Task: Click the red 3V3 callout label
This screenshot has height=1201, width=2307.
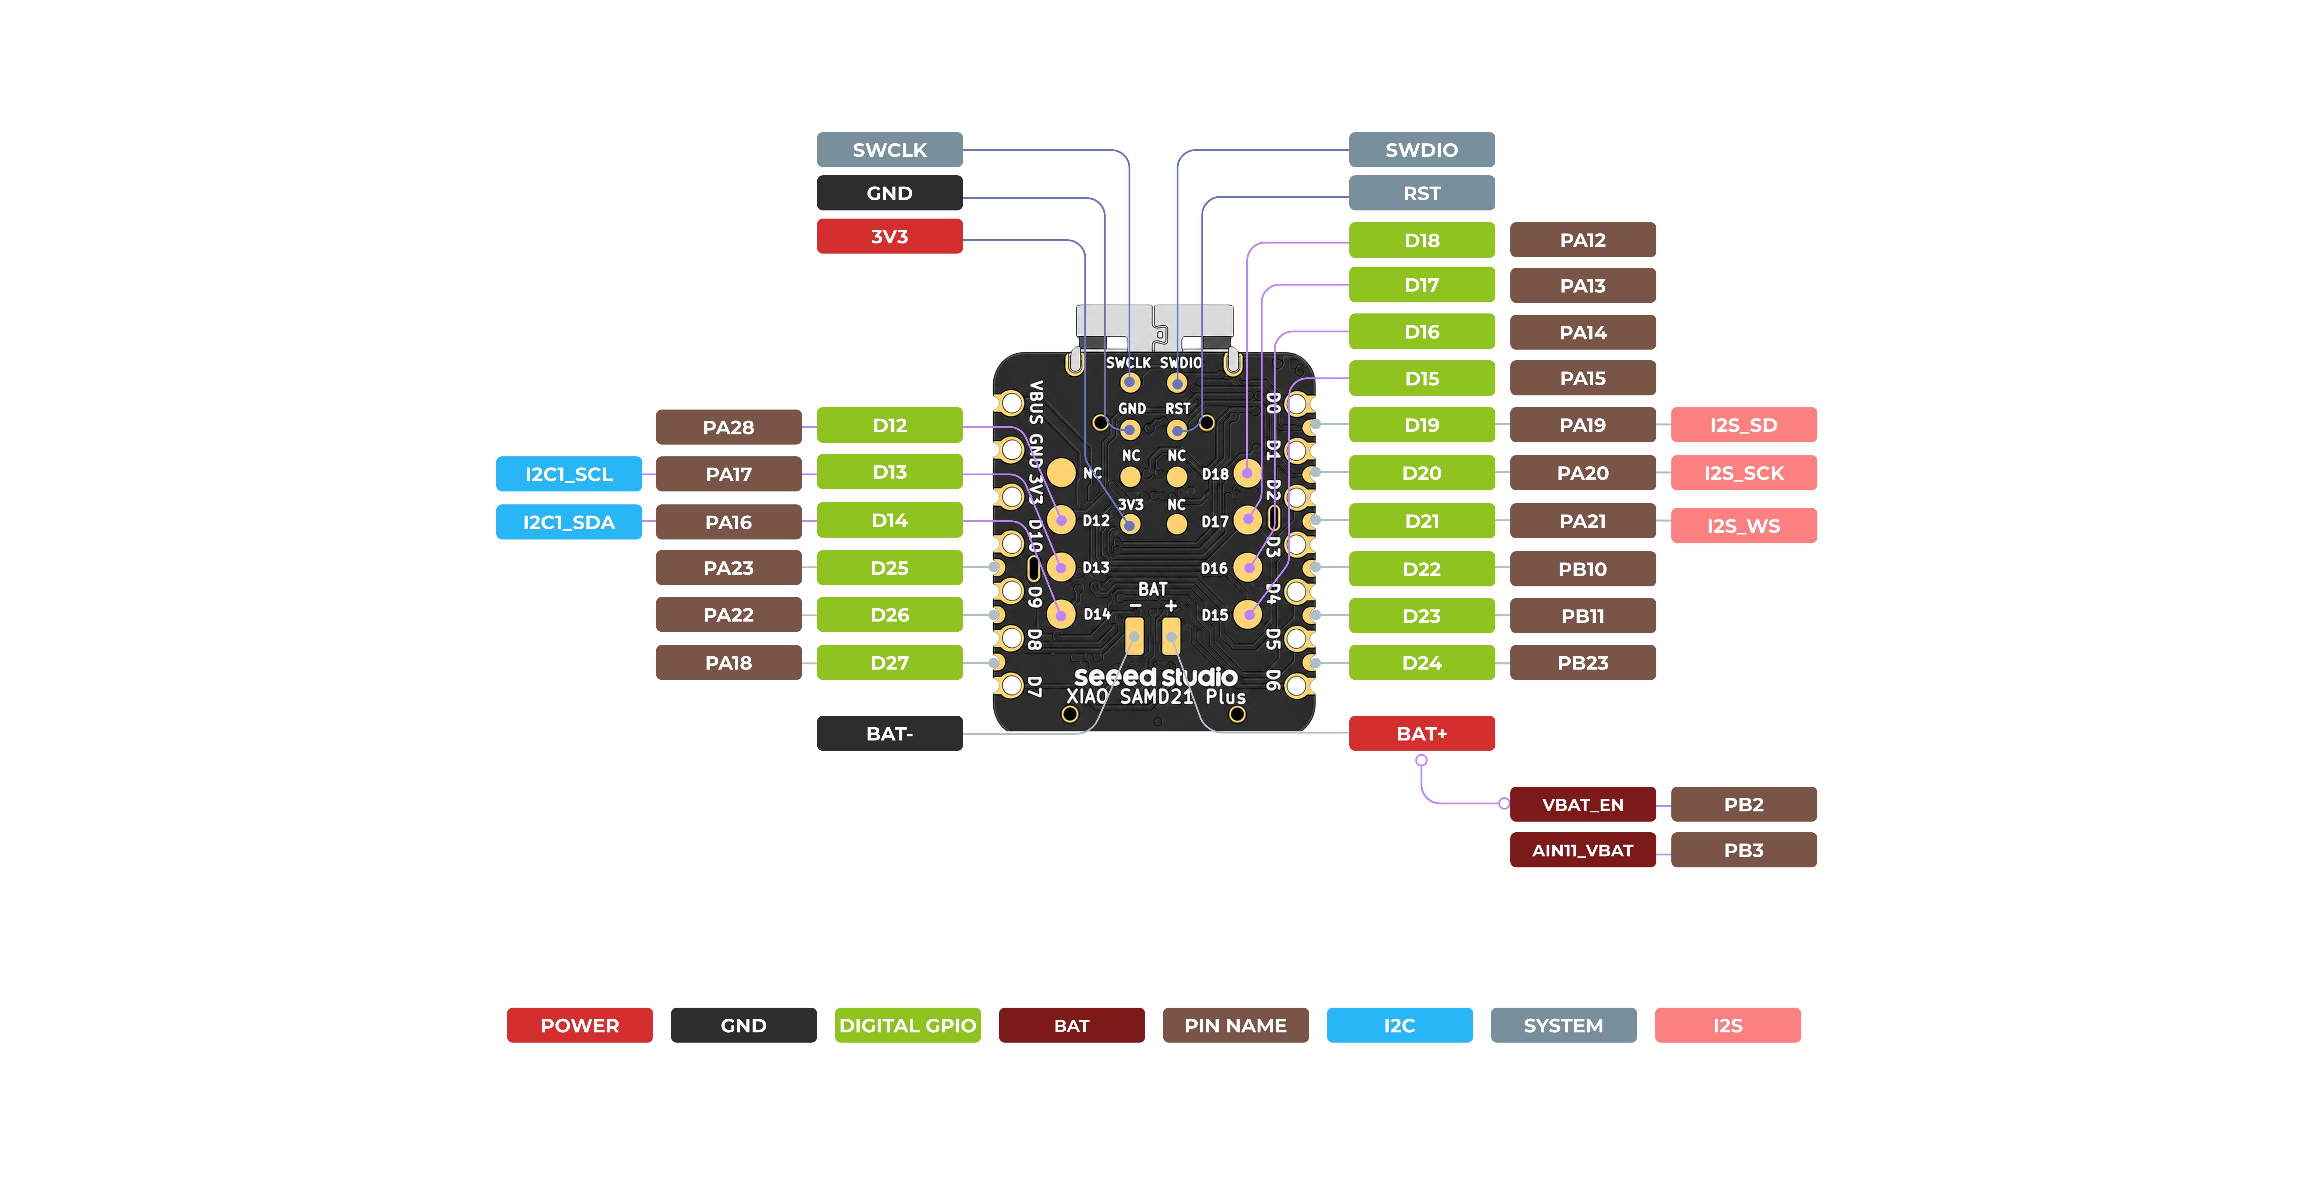Action: pos(889,236)
